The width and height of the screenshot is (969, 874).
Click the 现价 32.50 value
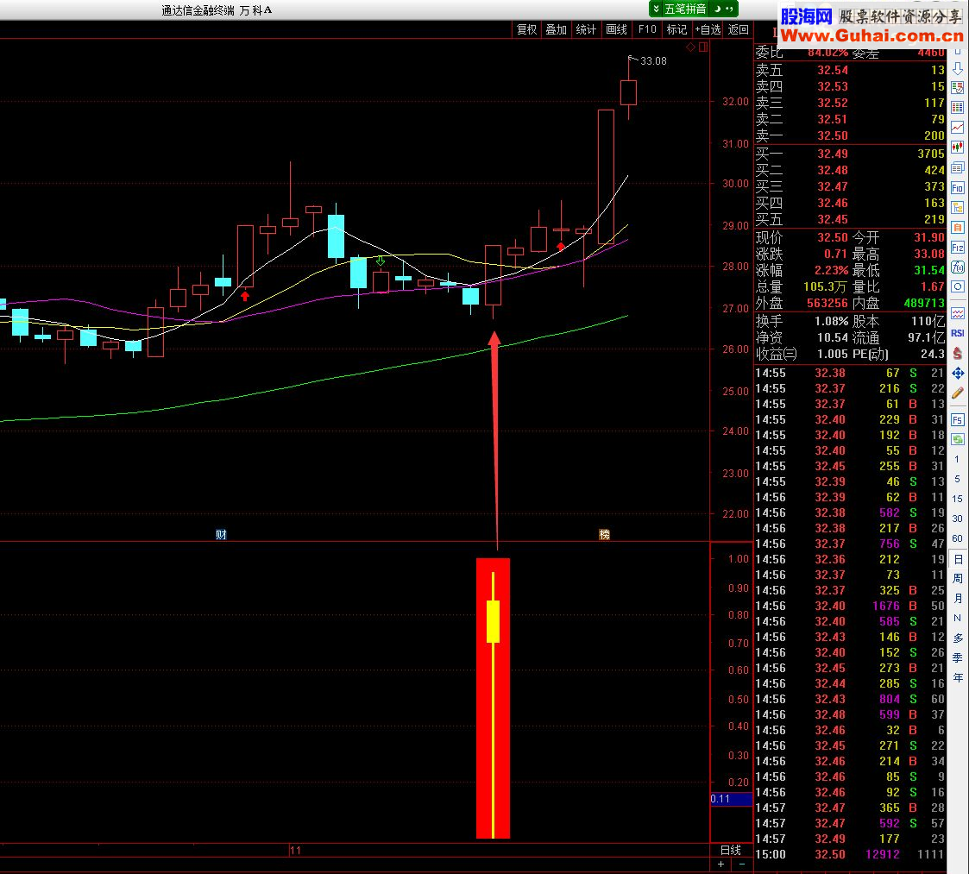coord(833,237)
